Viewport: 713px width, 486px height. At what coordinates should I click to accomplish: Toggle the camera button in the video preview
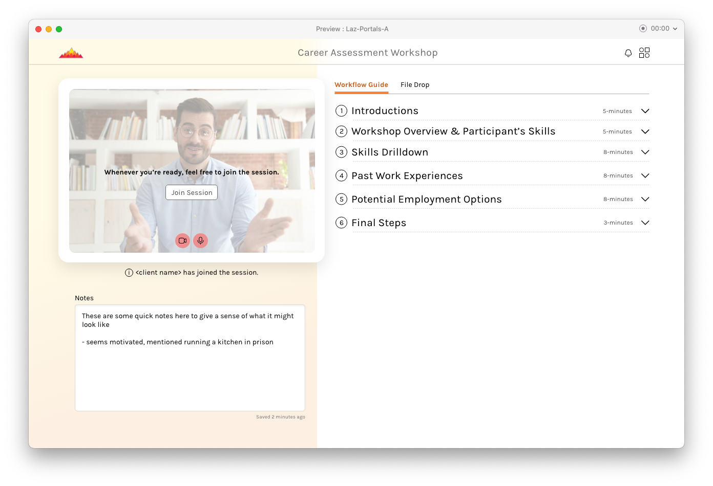tap(183, 240)
